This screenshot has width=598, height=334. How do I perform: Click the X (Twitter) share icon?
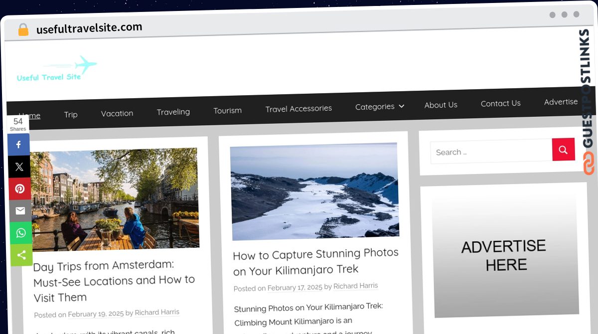pyautogui.click(x=19, y=167)
